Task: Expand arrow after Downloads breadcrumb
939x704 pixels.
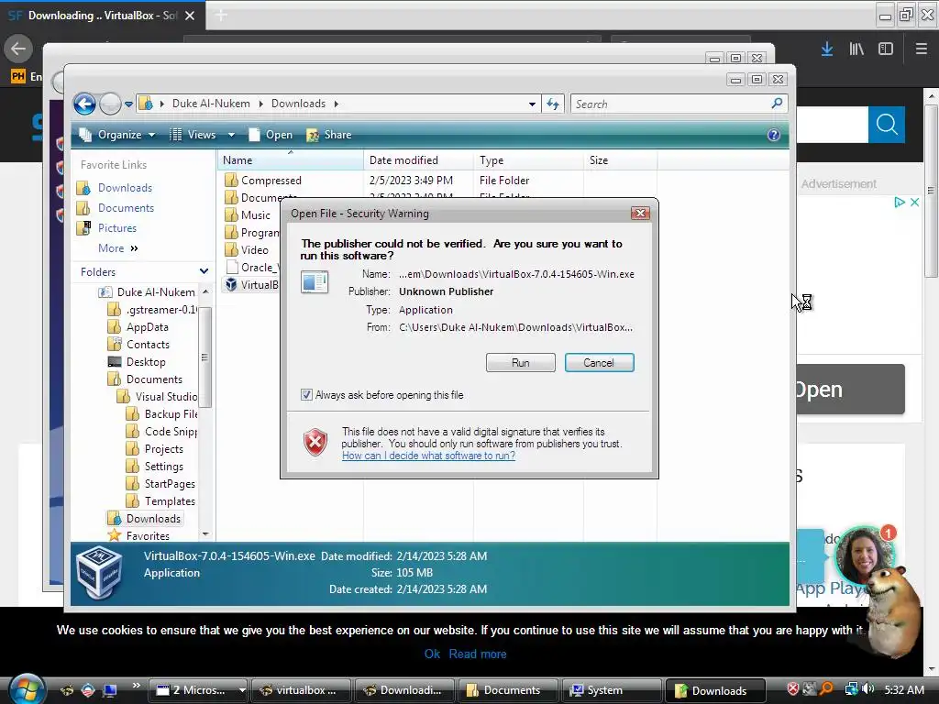Action: (x=336, y=104)
